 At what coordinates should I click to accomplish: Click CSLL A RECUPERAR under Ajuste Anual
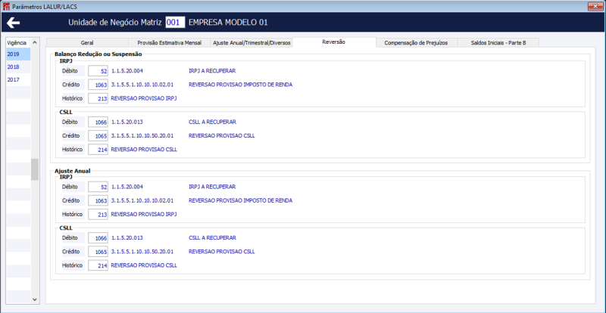click(x=212, y=237)
